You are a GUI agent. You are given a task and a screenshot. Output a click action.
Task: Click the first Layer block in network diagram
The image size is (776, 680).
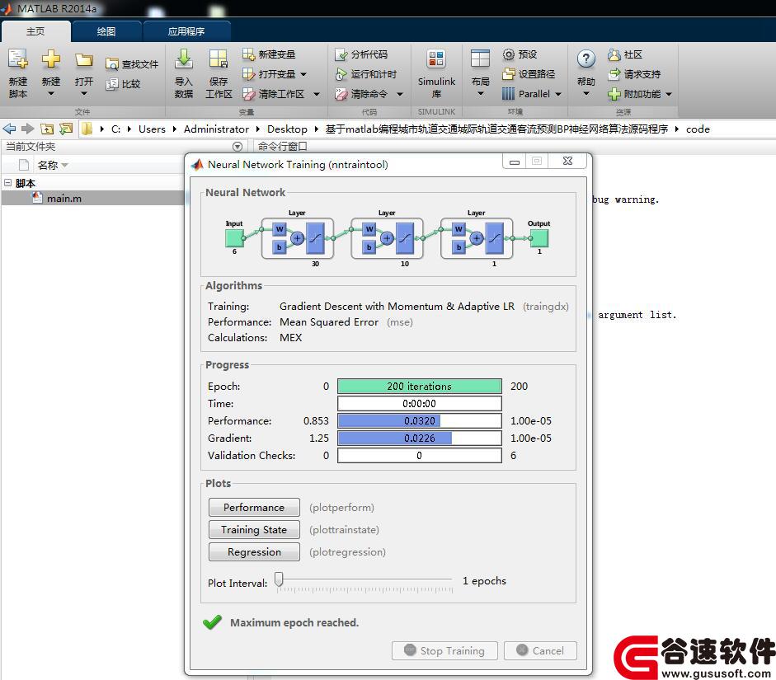click(298, 238)
